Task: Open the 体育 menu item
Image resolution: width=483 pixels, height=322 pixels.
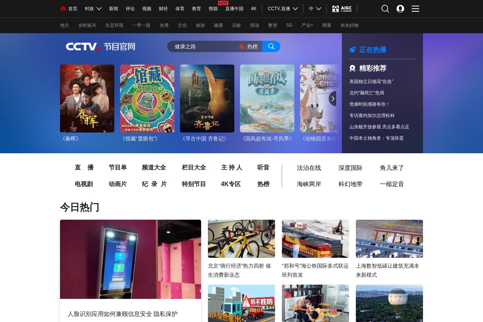Action: (180, 9)
